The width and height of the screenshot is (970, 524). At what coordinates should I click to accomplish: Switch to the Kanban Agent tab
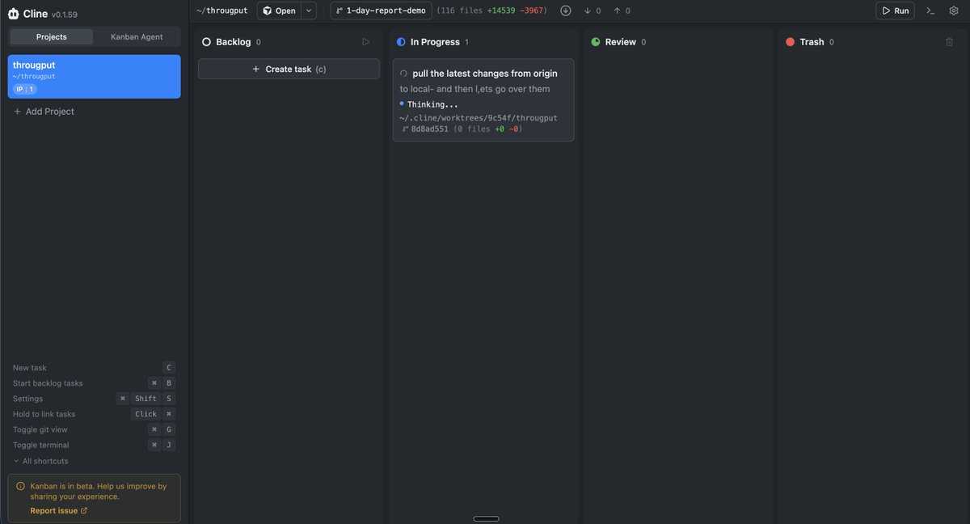[137, 36]
